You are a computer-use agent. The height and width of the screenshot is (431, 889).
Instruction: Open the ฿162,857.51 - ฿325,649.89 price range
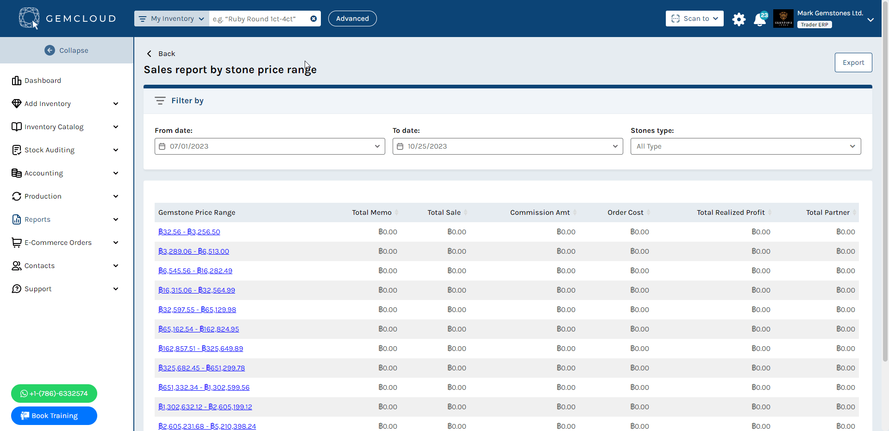tap(200, 349)
